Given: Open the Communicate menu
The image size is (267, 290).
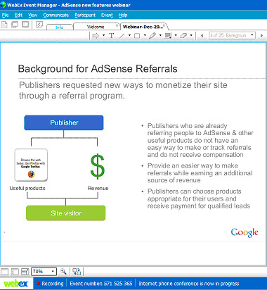Looking at the screenshot, I should pos(56,15).
